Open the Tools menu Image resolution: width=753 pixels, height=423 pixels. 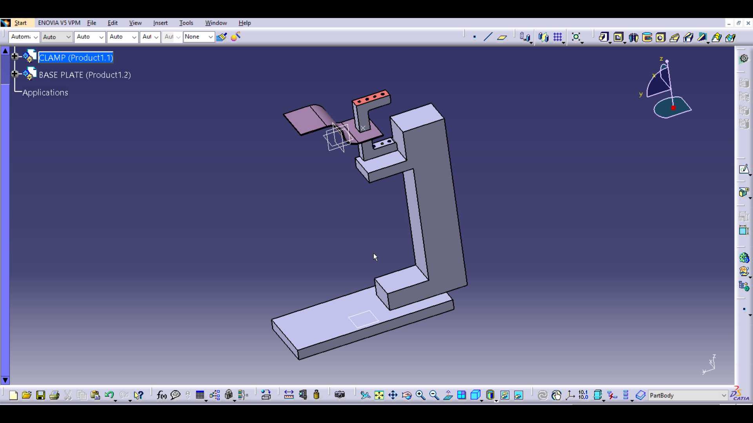point(186,23)
